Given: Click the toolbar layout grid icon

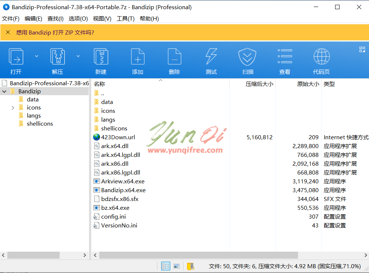Looking at the screenshot, I should click(x=362, y=49).
